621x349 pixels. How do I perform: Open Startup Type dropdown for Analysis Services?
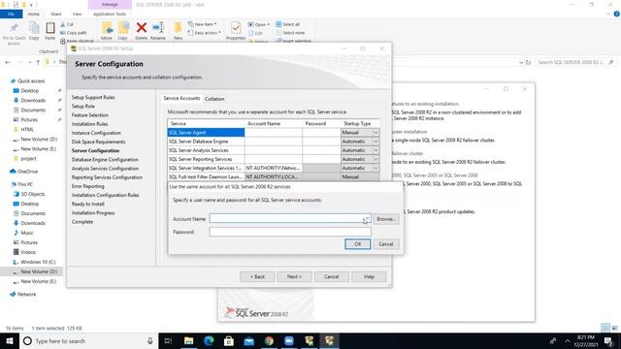(x=376, y=150)
